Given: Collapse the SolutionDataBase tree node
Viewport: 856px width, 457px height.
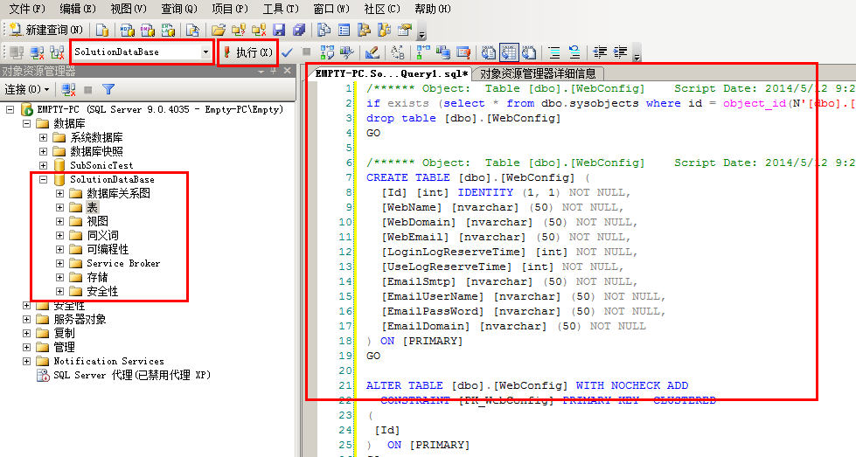Looking at the screenshot, I should [x=43, y=179].
